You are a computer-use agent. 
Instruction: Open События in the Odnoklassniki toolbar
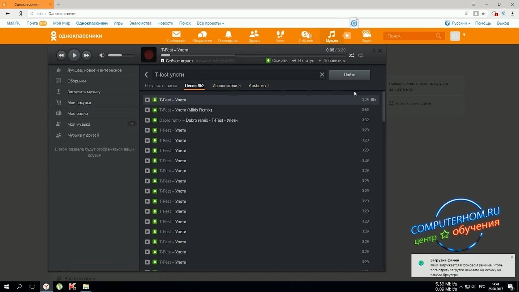click(306, 36)
